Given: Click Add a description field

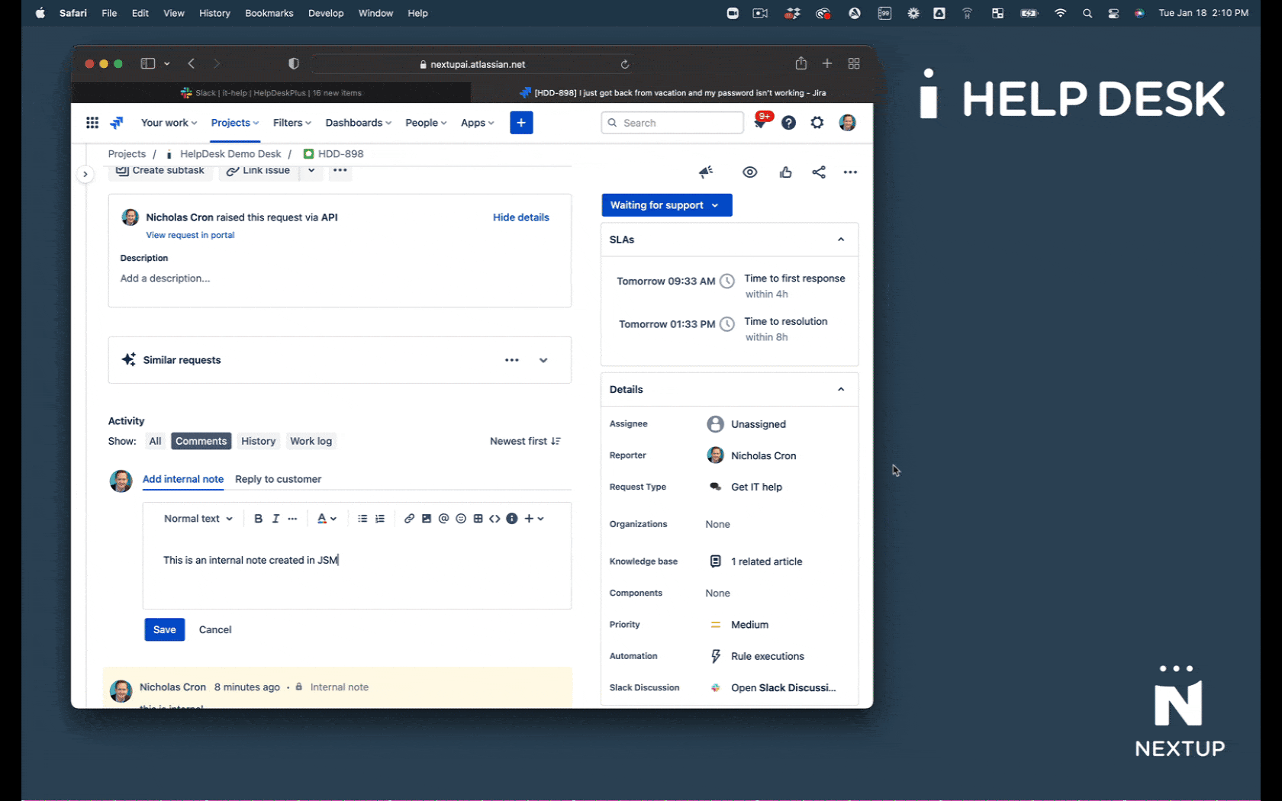Looking at the screenshot, I should coord(165,278).
